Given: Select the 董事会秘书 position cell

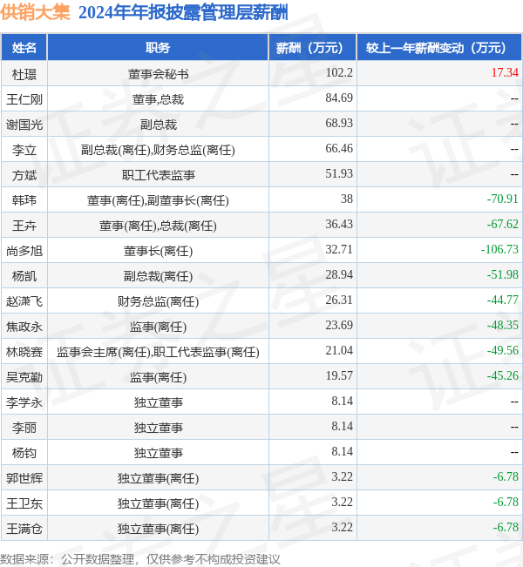Looking at the screenshot, I should [x=158, y=74].
